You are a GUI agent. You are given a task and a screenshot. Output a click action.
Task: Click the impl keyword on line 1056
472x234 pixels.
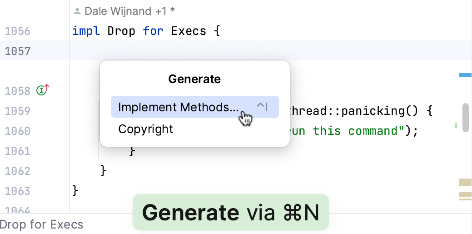point(86,31)
